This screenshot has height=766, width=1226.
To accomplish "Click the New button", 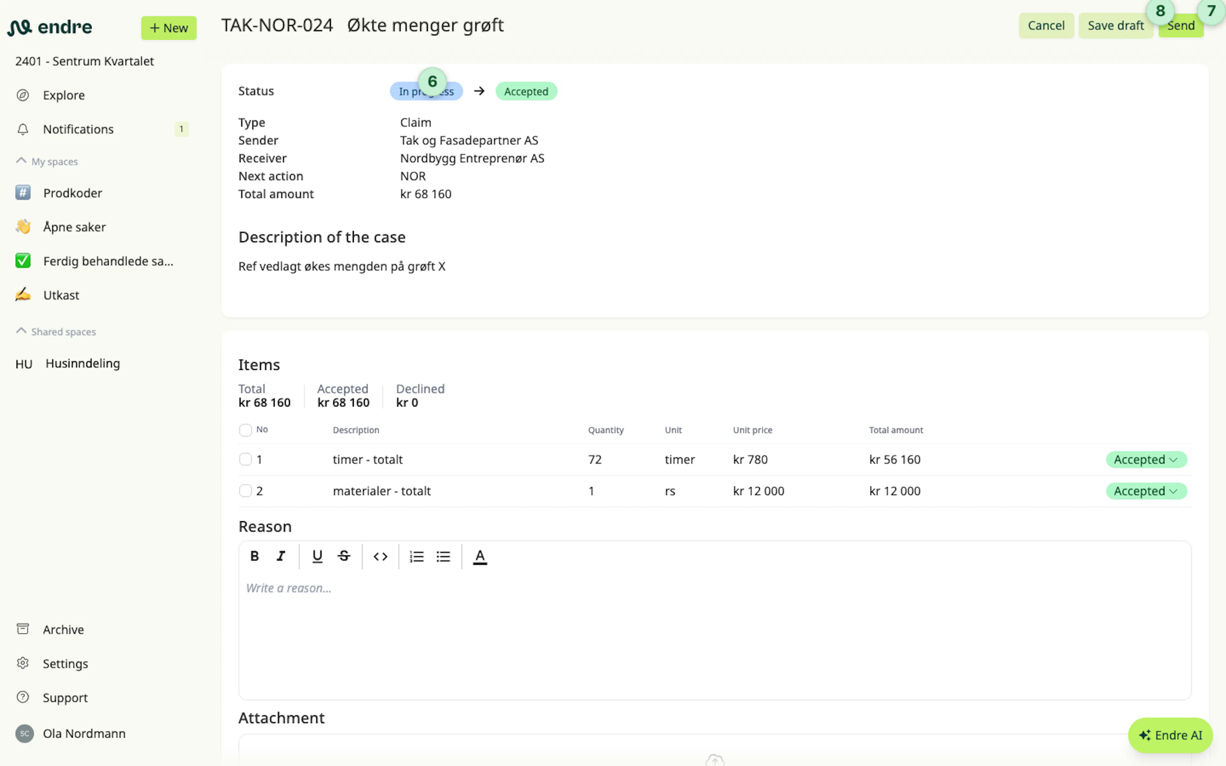I will [x=169, y=28].
